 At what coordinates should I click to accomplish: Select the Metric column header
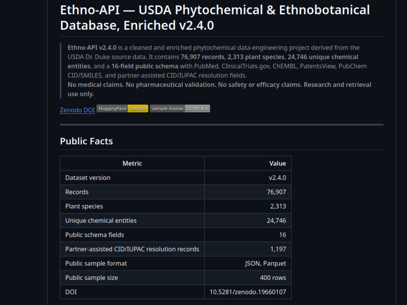point(132,163)
